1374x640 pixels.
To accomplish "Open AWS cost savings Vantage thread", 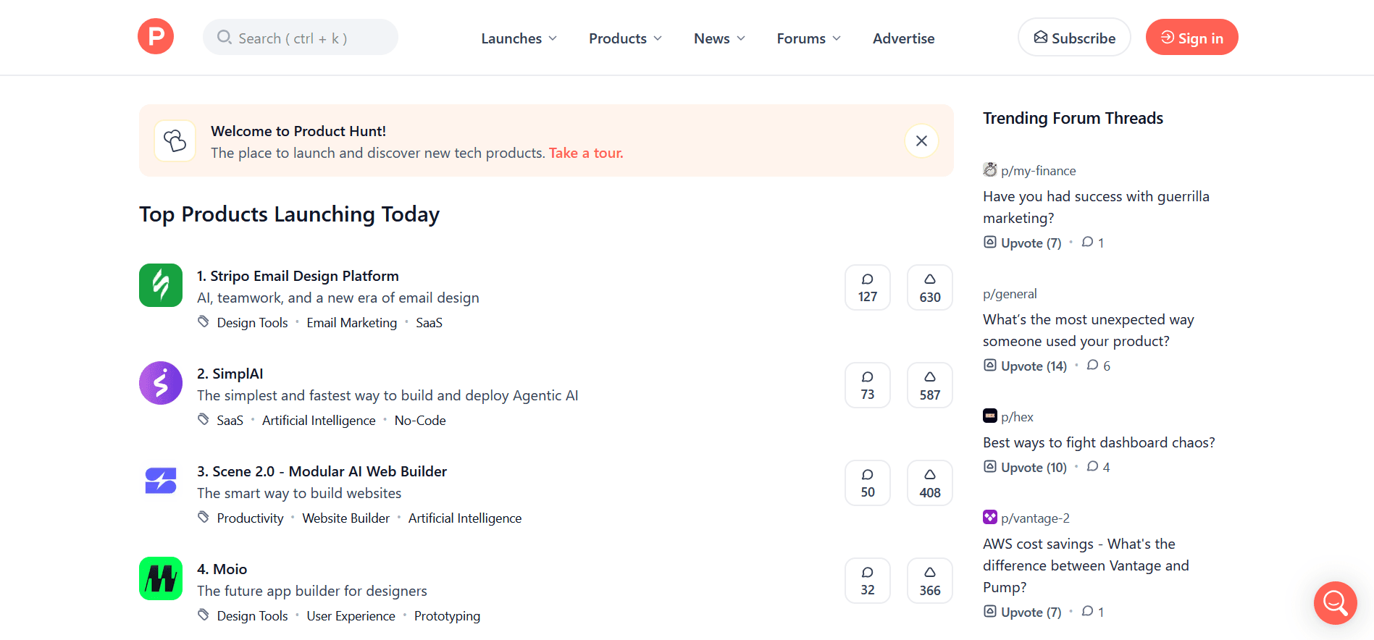I will coord(1086,565).
